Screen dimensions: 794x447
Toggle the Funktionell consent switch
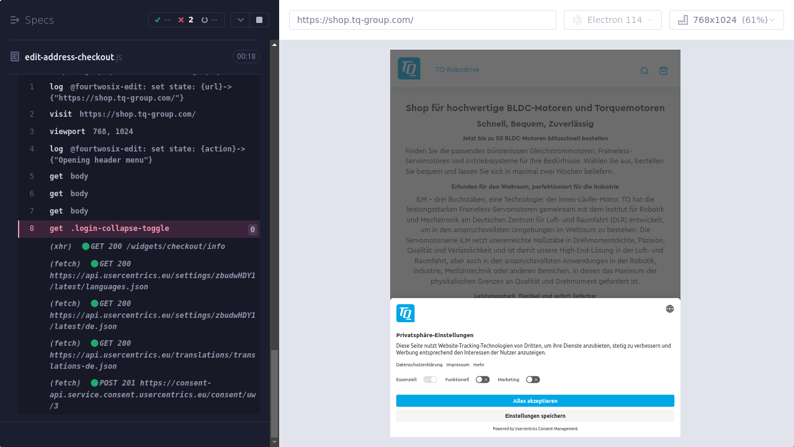(483, 379)
